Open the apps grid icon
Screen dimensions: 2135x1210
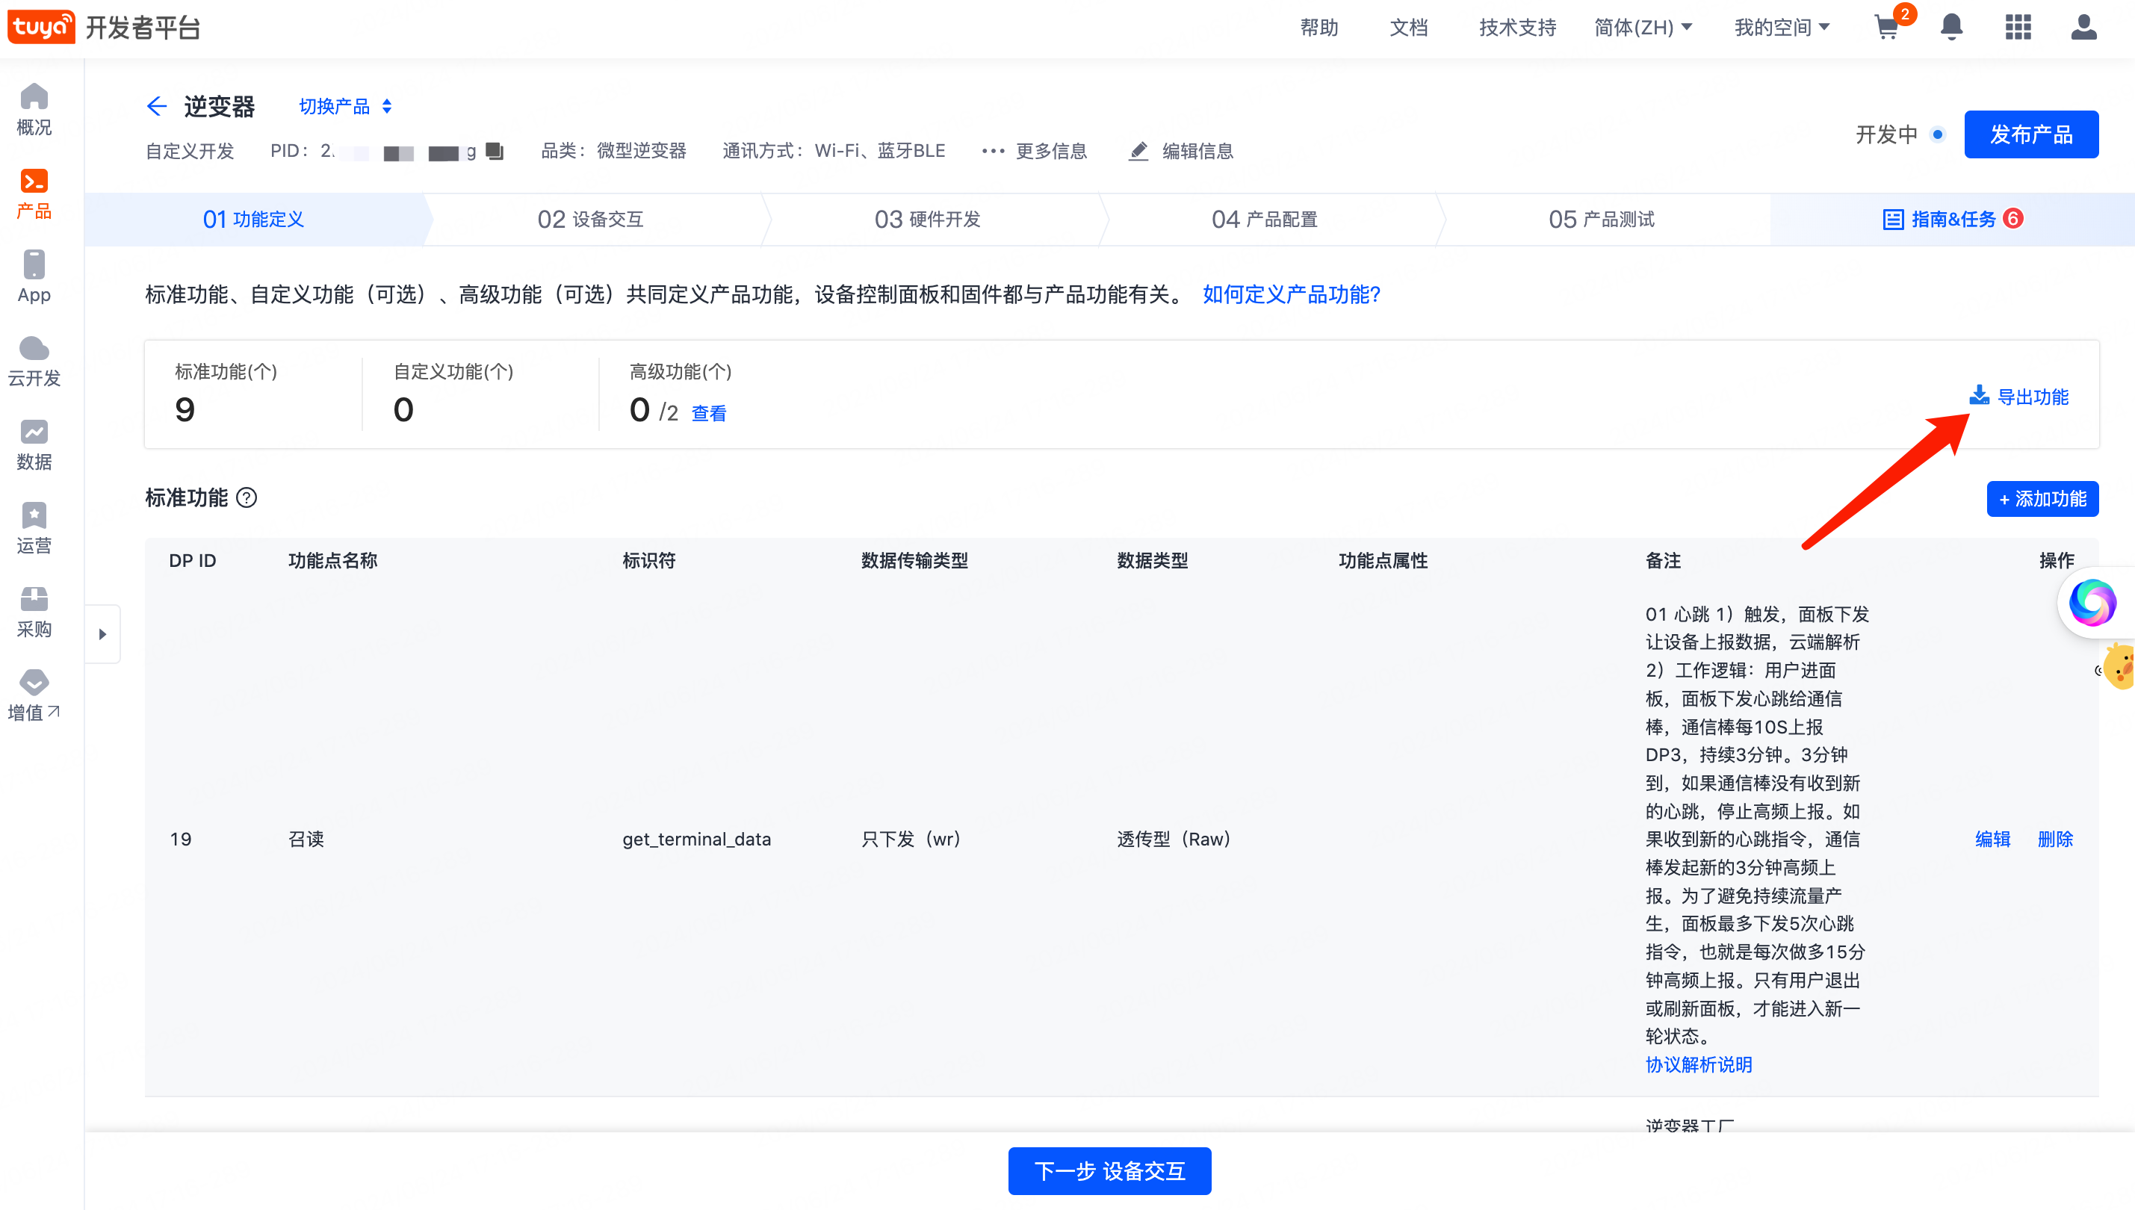2018,28
